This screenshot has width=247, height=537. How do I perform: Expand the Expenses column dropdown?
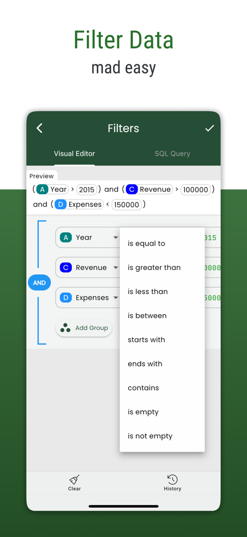coord(116,298)
